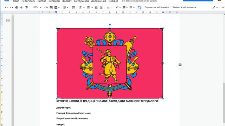The width and height of the screenshot is (225, 126).
Task: Expand the bulleted list style arrow
Action: (92, 7)
